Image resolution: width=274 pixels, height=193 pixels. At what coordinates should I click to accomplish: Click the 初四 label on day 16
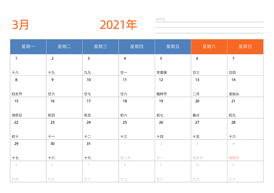(x=51, y=115)
